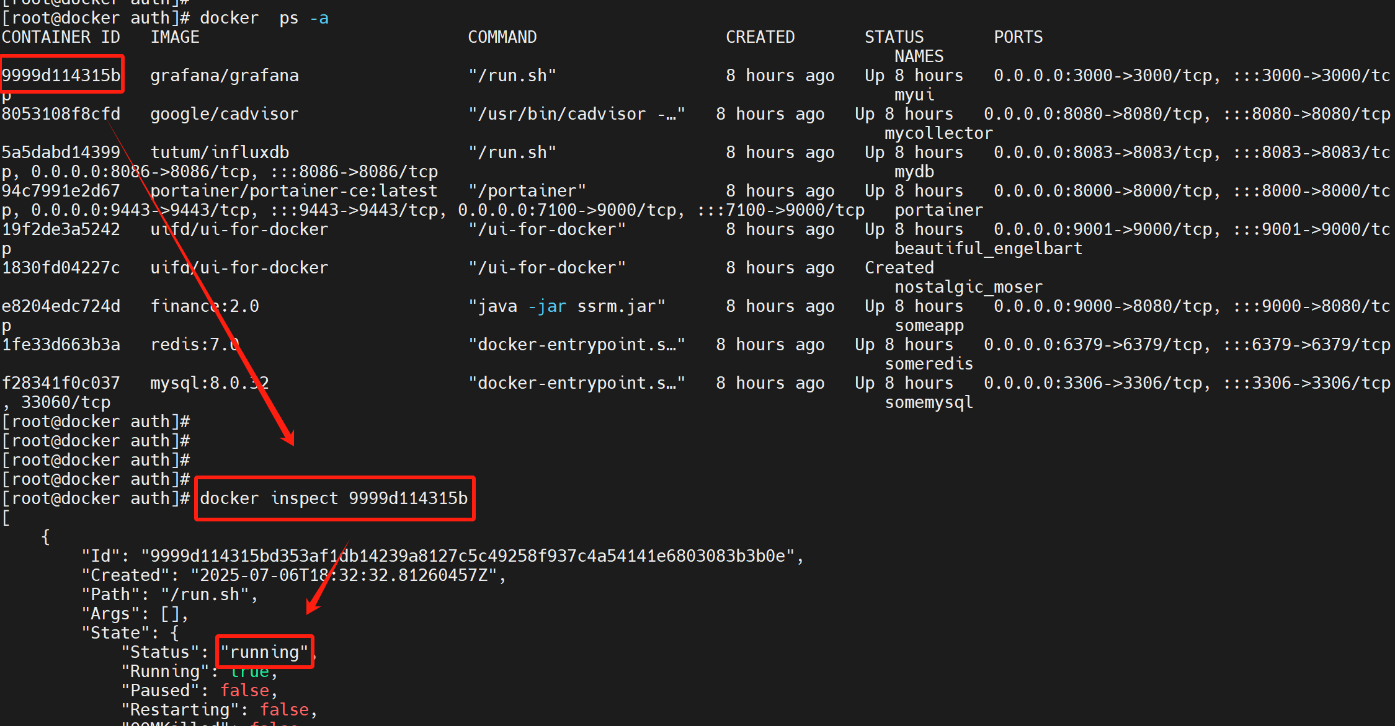Select container name mycollector

[939, 133]
